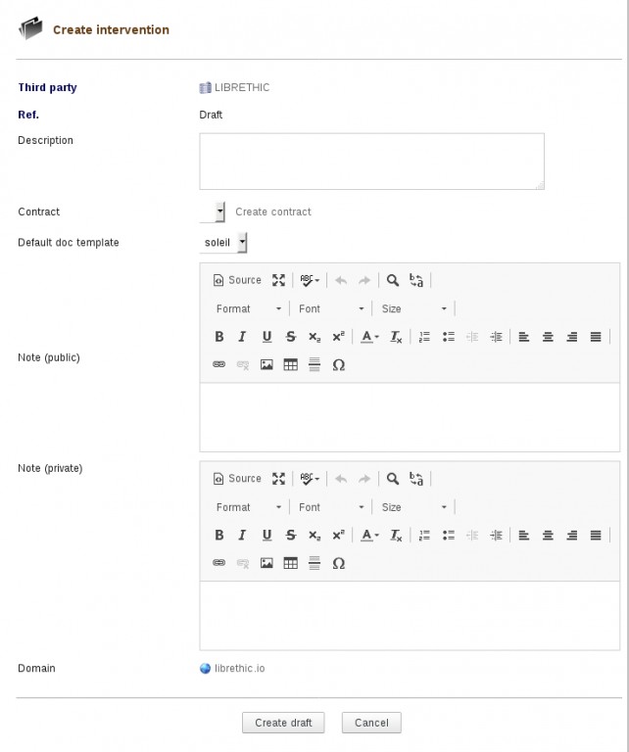Image resolution: width=629 pixels, height=752 pixels.
Task: Open Find in the public note toolbar
Action: pos(392,280)
